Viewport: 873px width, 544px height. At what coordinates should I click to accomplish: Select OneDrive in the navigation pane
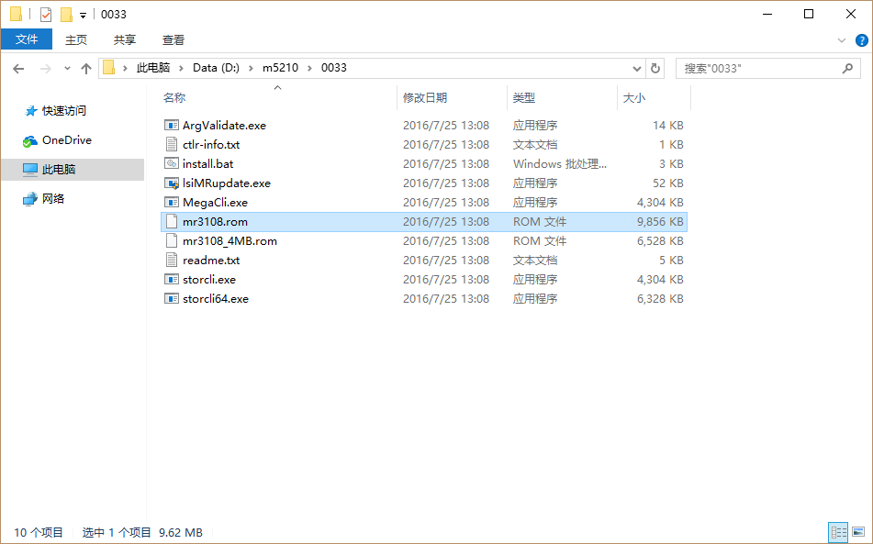pyautogui.click(x=66, y=140)
